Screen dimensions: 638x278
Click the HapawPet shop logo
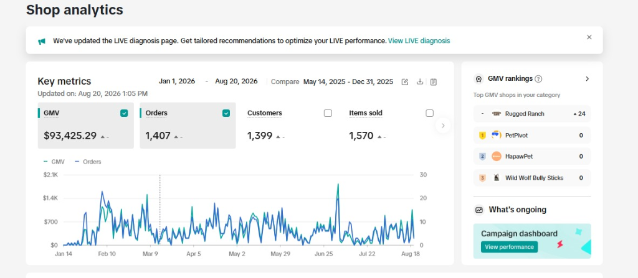coord(497,157)
